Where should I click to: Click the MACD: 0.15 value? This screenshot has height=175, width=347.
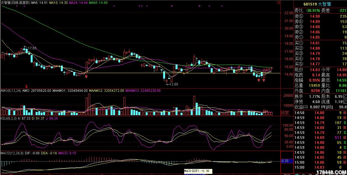(x=67, y=153)
